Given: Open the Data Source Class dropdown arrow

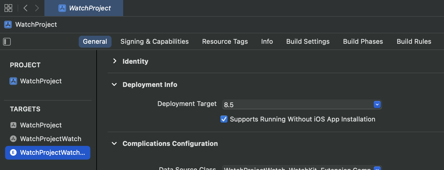Looking at the screenshot, I should pos(377,169).
